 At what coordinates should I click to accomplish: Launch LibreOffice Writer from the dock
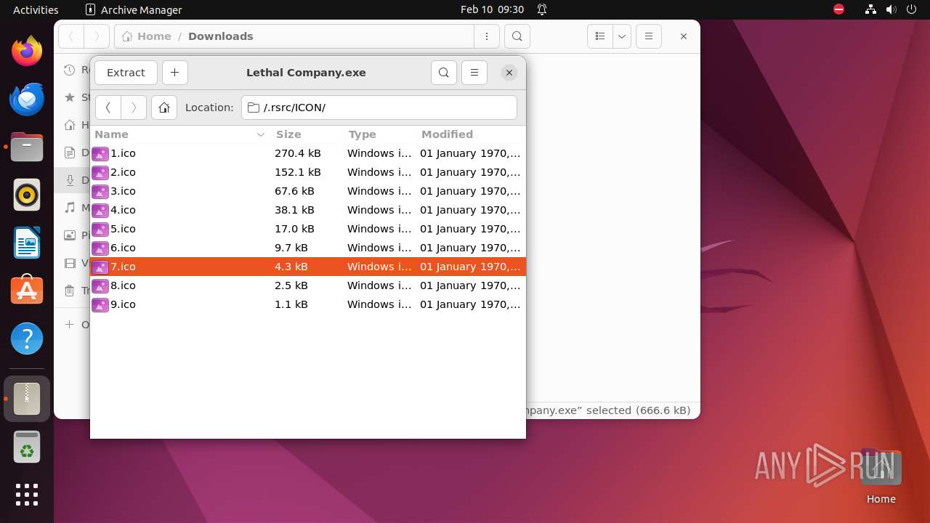27,243
